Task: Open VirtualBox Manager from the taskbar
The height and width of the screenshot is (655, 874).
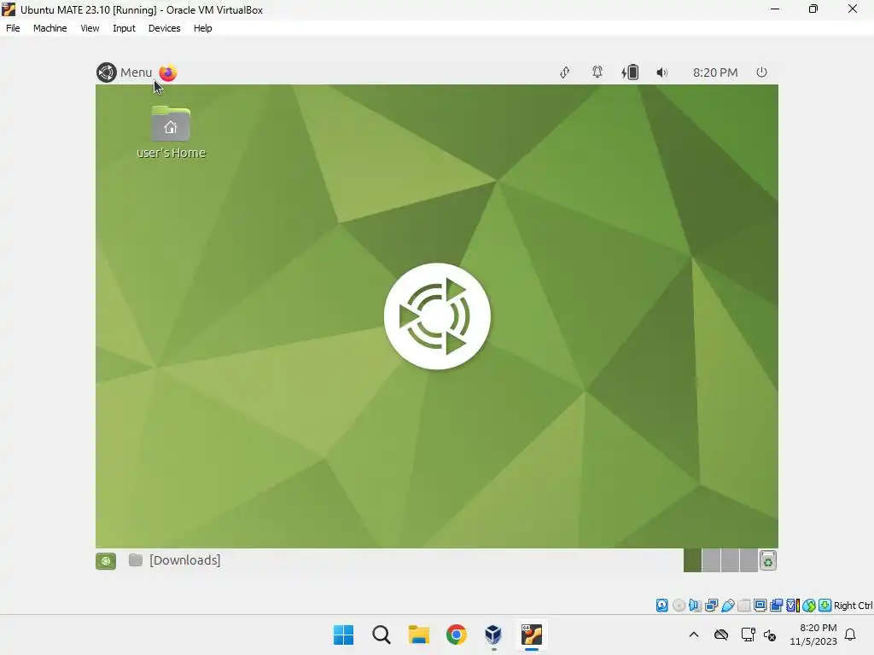Action: (x=494, y=635)
